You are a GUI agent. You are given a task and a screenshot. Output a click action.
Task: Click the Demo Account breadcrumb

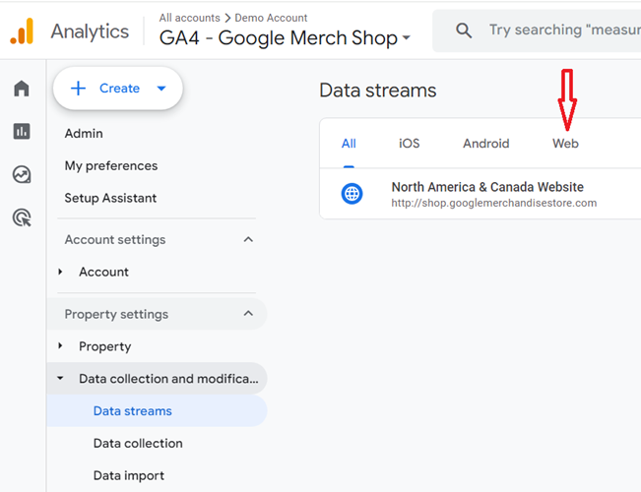(271, 18)
